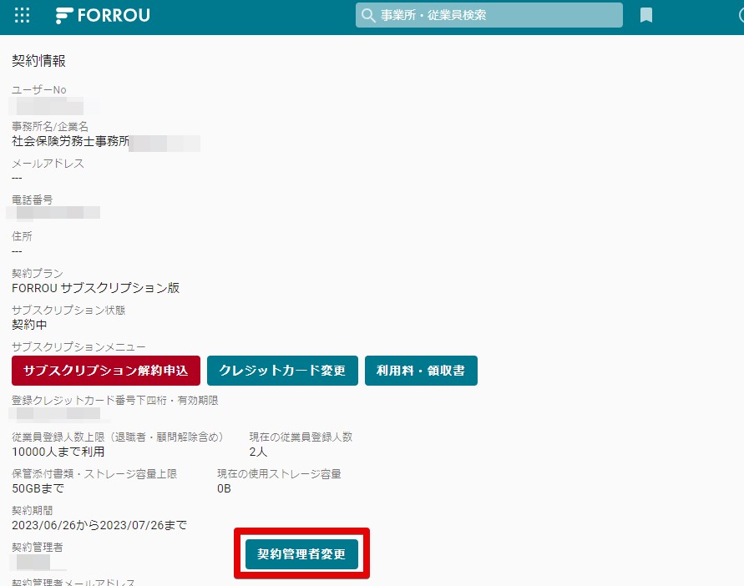Click the 契約プラン label
Viewport: 744px width, 586px height.
(x=37, y=273)
